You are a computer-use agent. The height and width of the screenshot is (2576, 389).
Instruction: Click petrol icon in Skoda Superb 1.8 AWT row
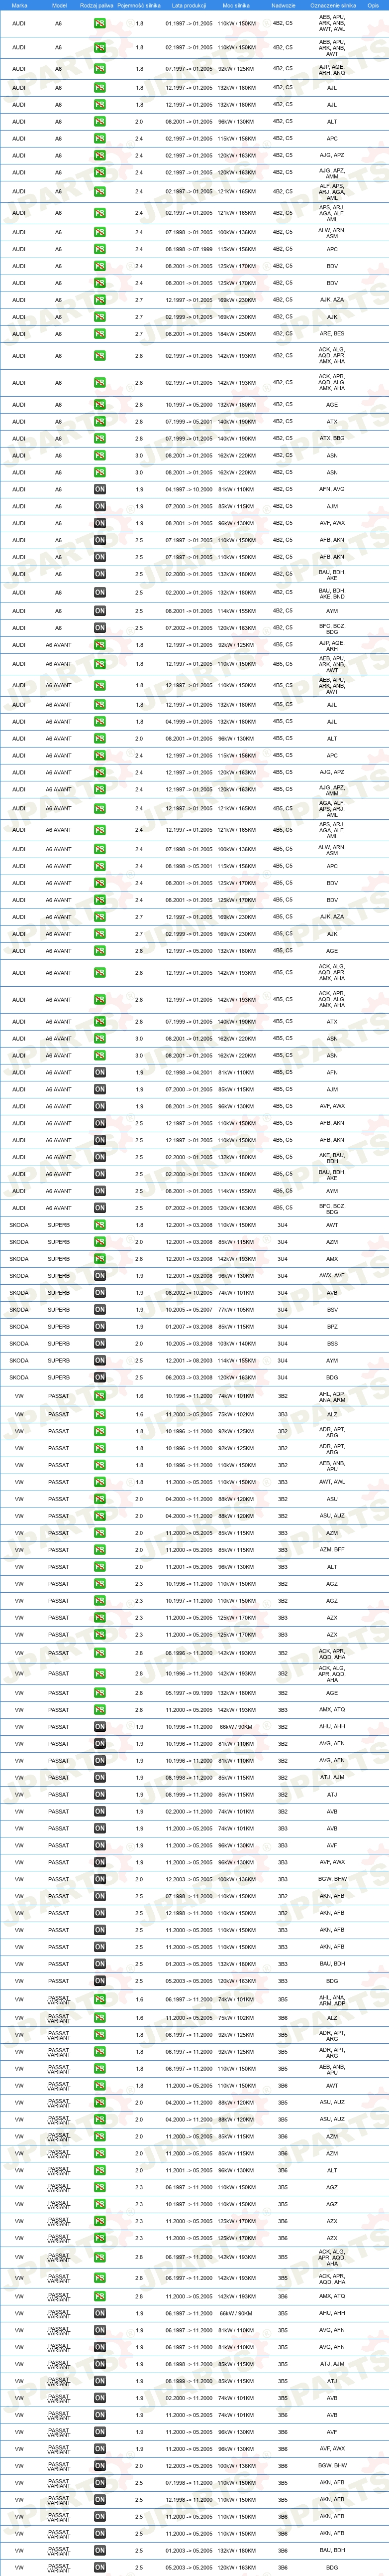[100, 1225]
